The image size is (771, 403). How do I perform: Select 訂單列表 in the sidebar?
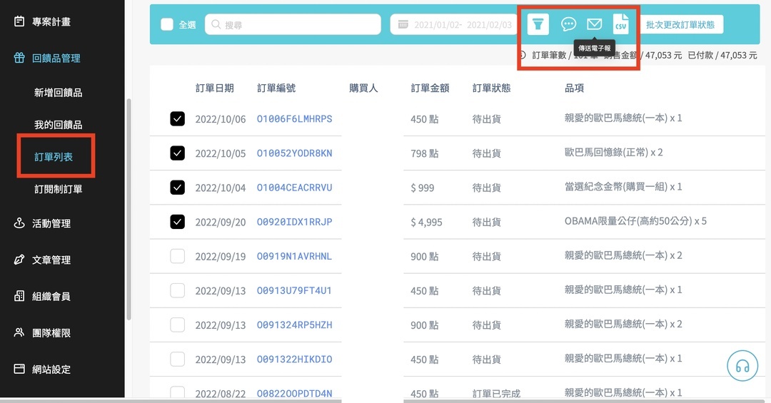[x=54, y=157]
